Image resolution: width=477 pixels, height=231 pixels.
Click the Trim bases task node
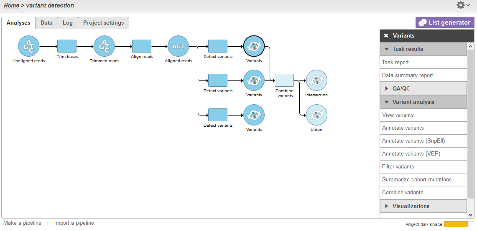67,46
